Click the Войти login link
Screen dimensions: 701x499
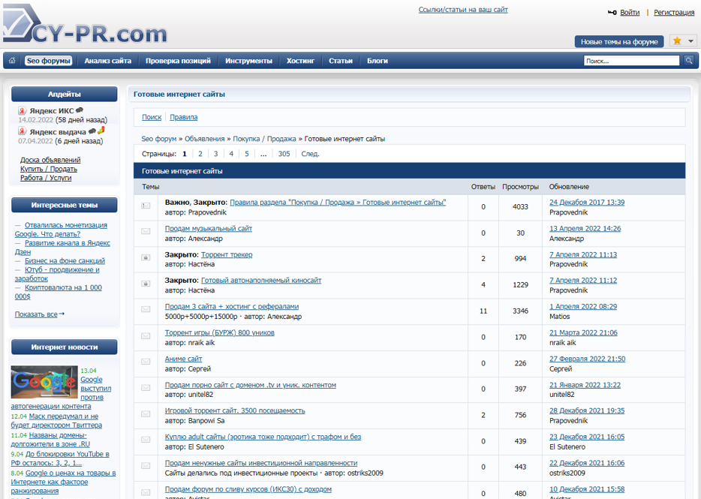(630, 13)
